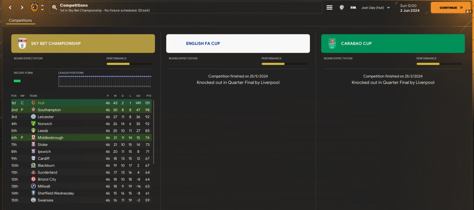The height and width of the screenshot is (210, 474).
Task: Open Bristol City team name link
Action: (47, 179)
